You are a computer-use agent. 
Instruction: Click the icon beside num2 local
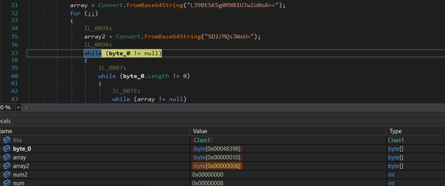[x=7, y=175]
